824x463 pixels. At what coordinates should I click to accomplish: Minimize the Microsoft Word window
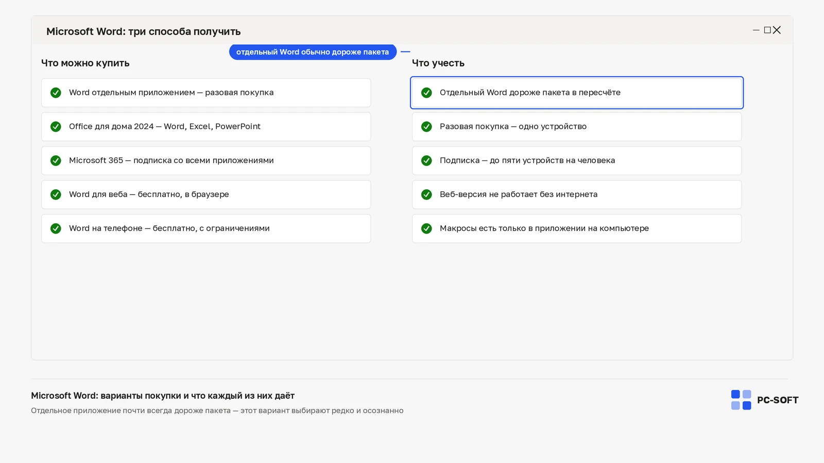coord(756,30)
